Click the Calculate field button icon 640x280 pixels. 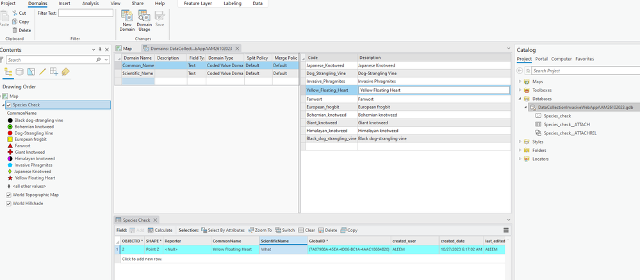150,230
